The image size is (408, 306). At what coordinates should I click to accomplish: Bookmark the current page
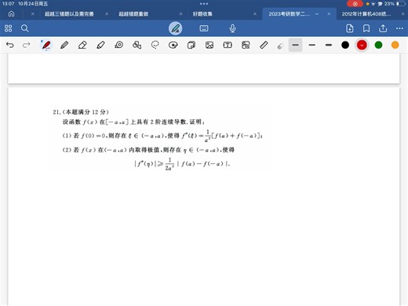(366, 28)
